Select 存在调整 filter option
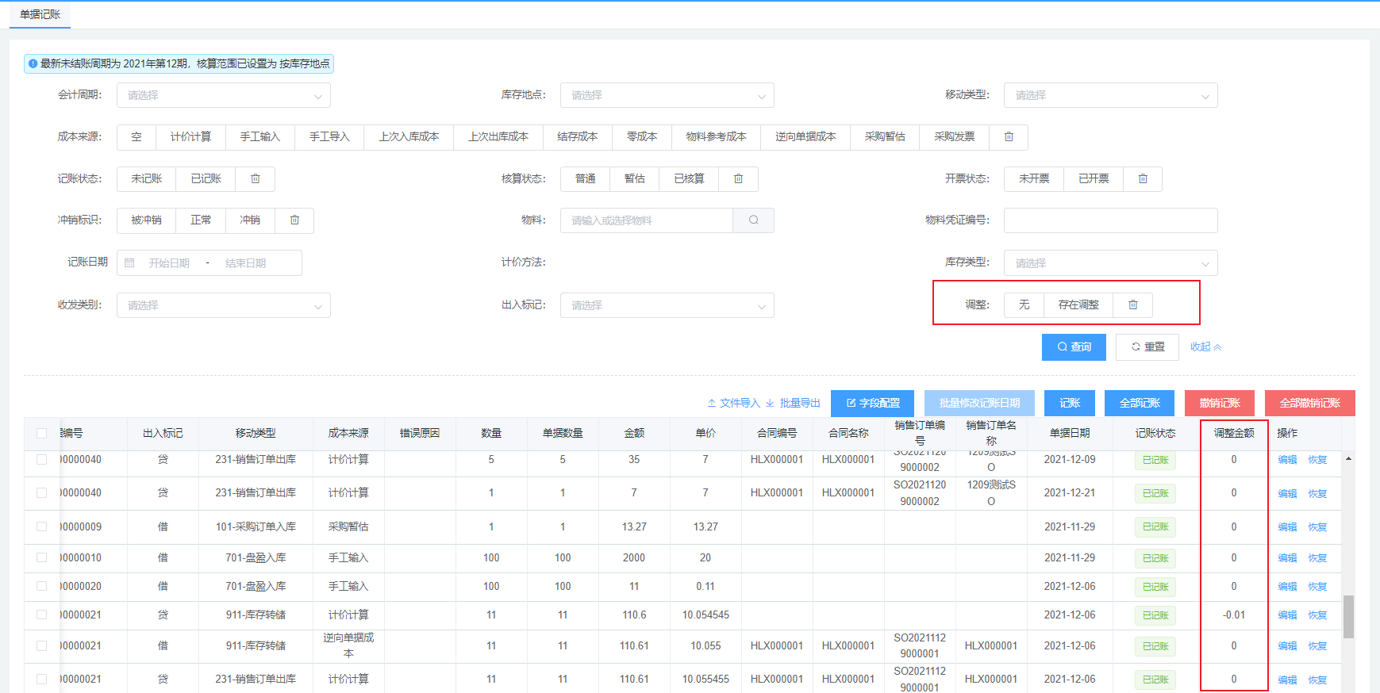Image resolution: width=1380 pixels, height=693 pixels. click(1078, 305)
